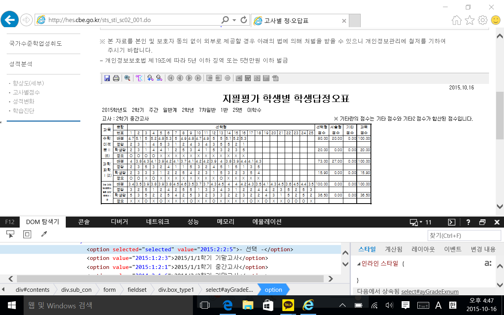Image resolution: width=504 pixels, height=315 pixels.
Task: Toggle the Korean input mode indicator in tray
Action: pyautogui.click(x=453, y=305)
